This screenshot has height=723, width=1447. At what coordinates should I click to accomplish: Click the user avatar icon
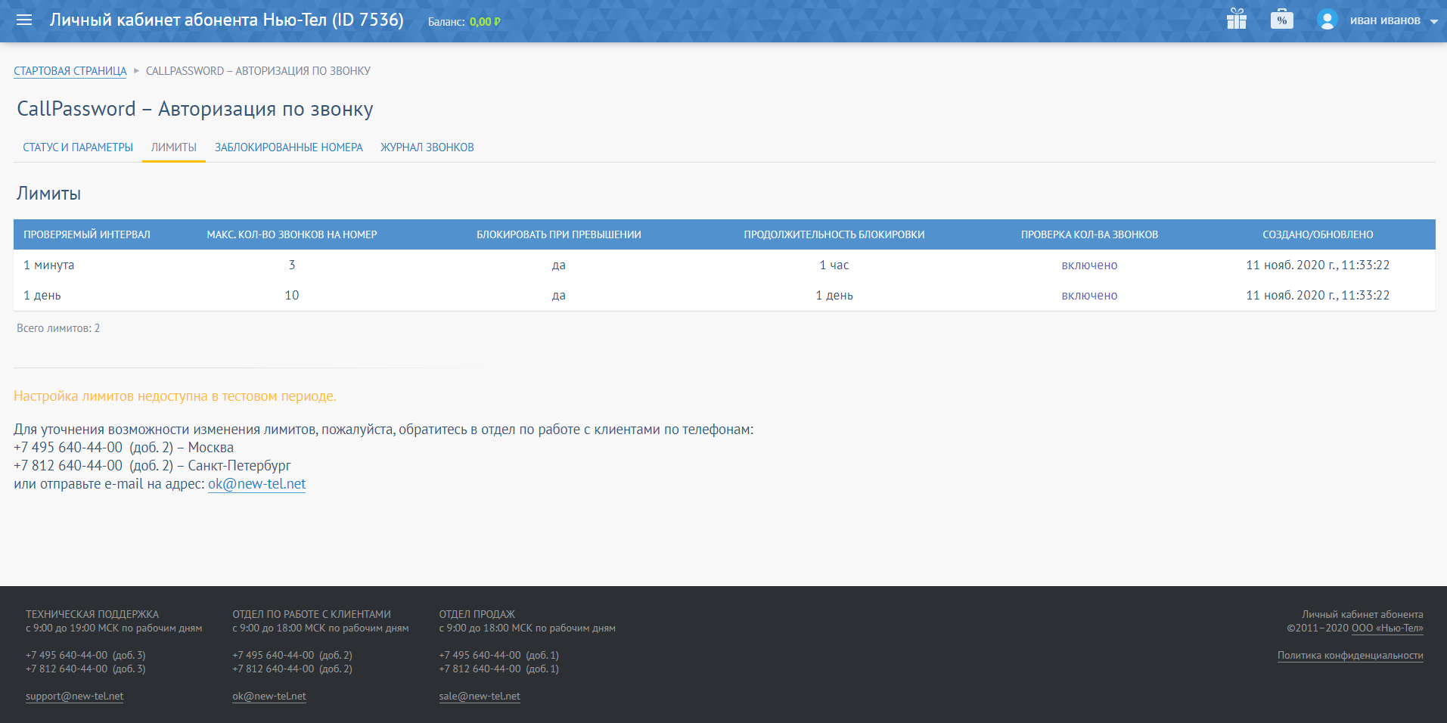click(x=1327, y=20)
